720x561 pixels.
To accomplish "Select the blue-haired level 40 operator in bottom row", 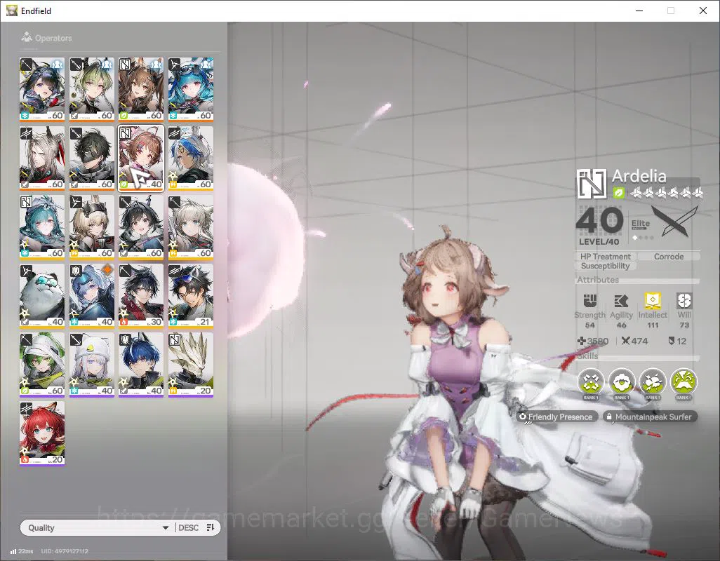I will coord(141,365).
